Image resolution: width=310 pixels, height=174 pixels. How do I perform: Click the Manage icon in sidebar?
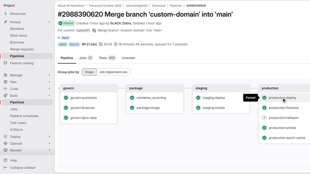pyautogui.click(x=5, y=75)
